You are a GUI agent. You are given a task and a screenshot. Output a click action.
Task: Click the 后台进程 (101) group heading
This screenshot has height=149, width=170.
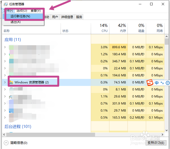(18, 127)
